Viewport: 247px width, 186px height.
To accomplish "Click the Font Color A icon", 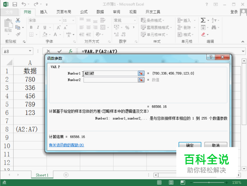I will tap(55, 34).
